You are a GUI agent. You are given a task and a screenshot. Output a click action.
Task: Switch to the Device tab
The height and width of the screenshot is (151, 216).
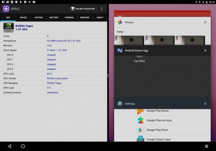coord(23,17)
